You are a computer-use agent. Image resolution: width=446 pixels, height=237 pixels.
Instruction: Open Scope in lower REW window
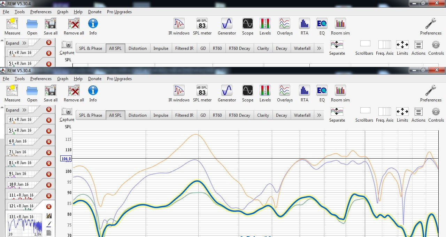[x=248, y=91]
